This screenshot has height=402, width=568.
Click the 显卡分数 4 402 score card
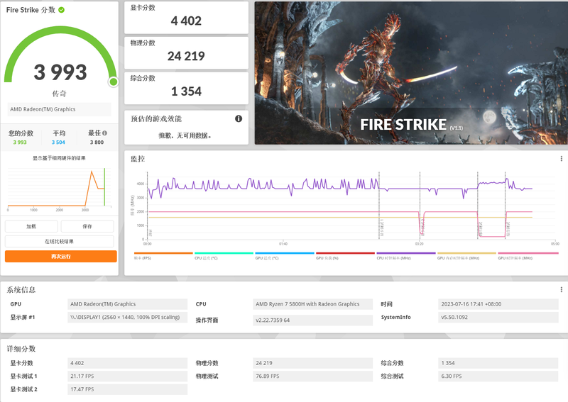(186, 18)
